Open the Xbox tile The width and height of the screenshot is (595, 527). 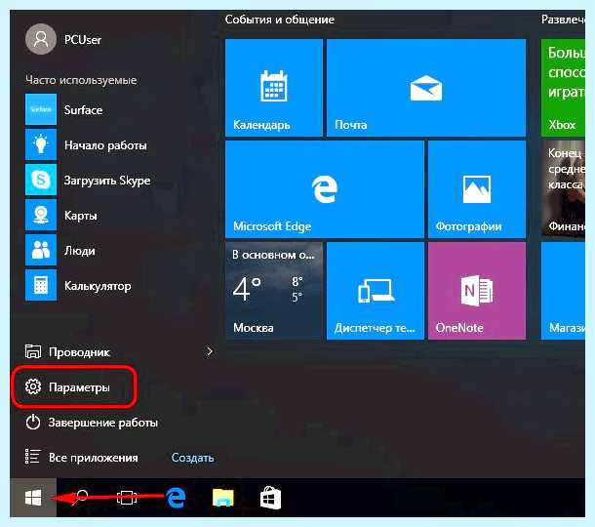[563, 88]
